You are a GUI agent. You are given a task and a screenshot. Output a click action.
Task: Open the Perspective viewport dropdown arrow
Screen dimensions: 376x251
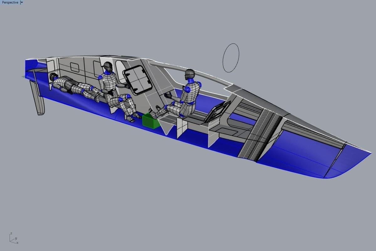[21, 3]
